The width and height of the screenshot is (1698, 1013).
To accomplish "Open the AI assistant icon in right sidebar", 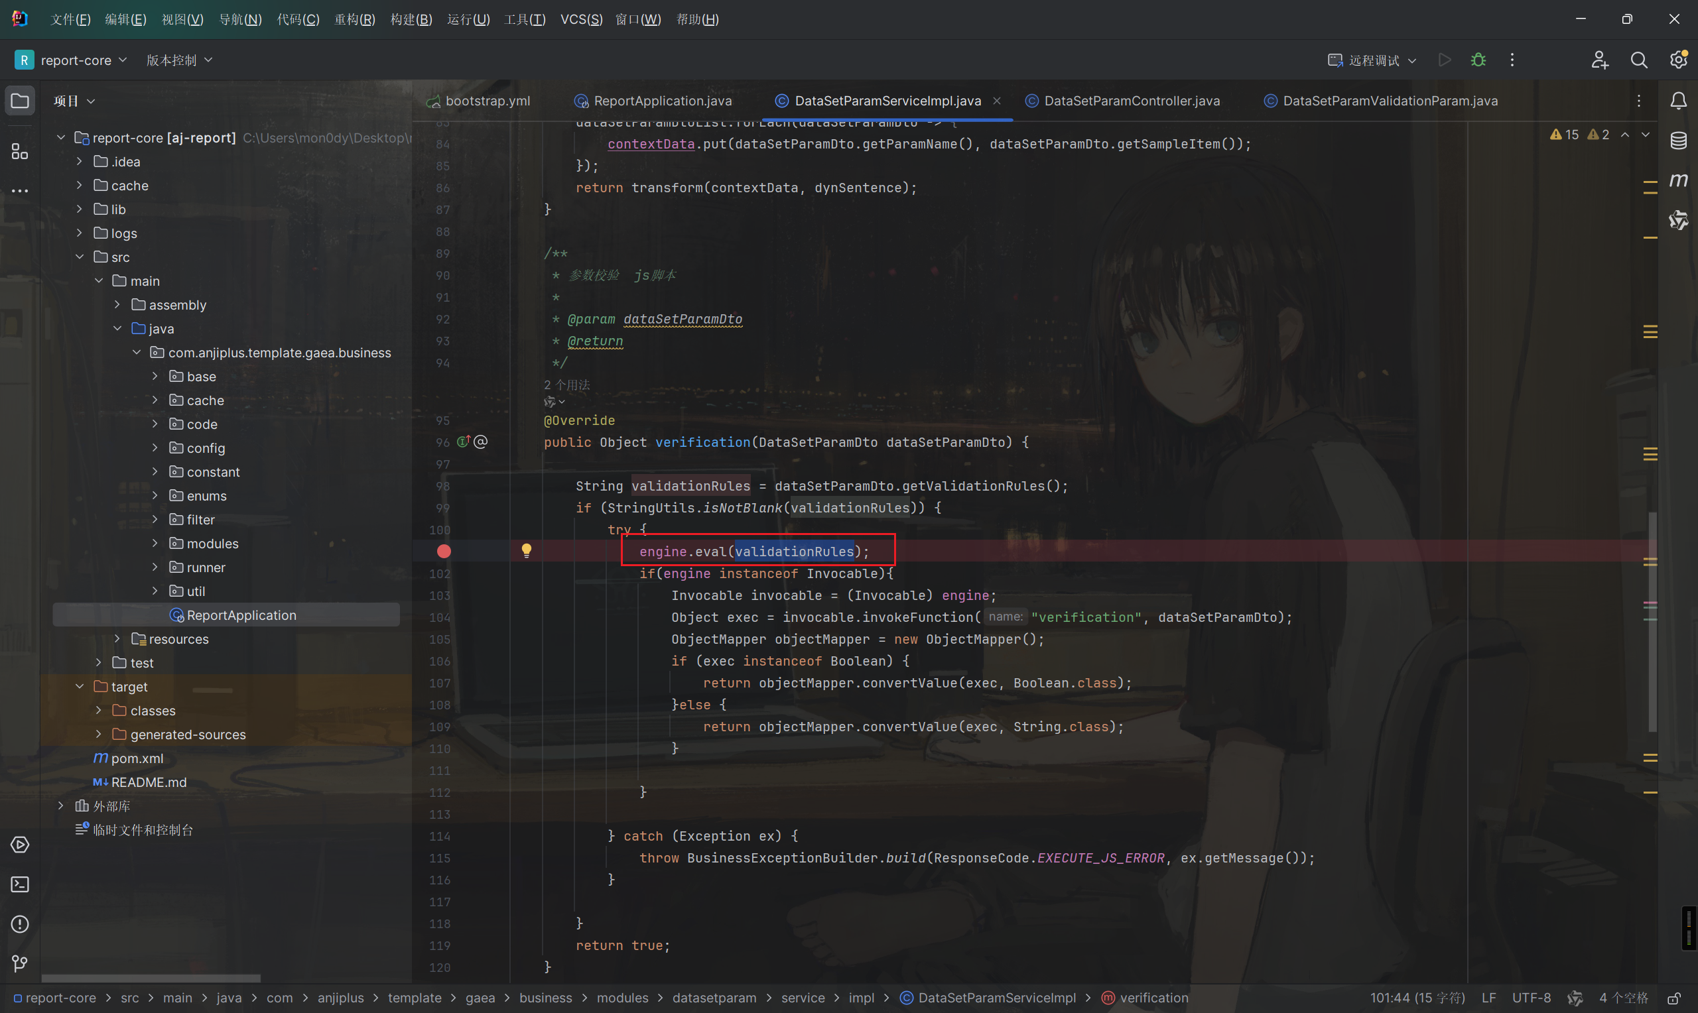I will pos(1678,220).
